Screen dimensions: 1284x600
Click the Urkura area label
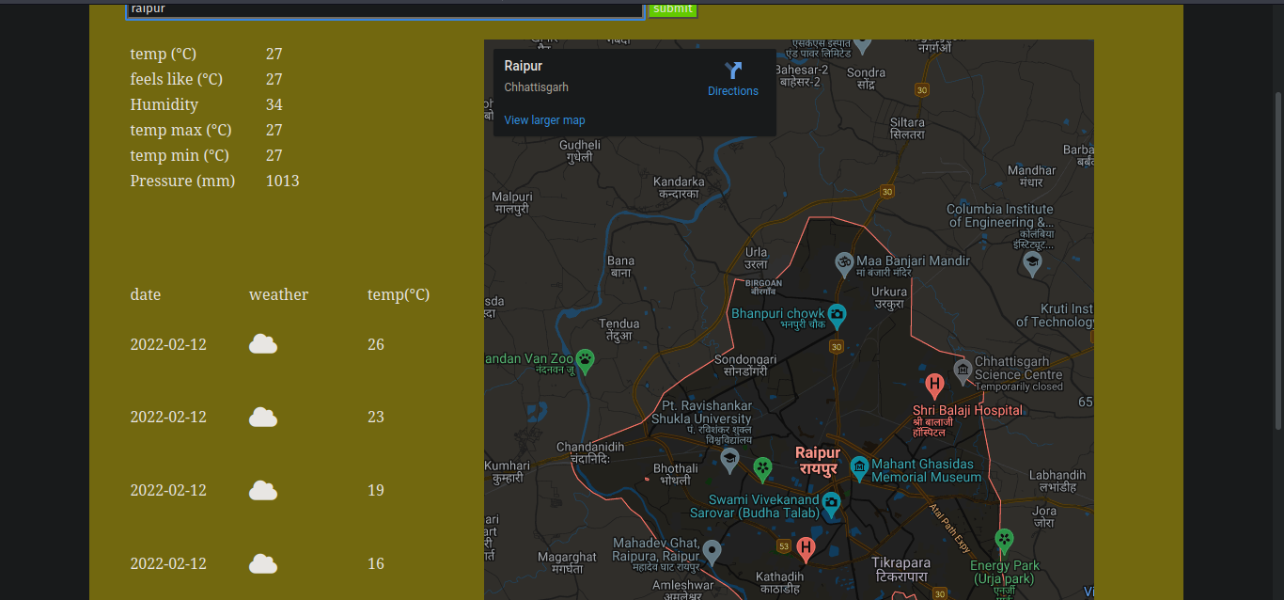888,298
